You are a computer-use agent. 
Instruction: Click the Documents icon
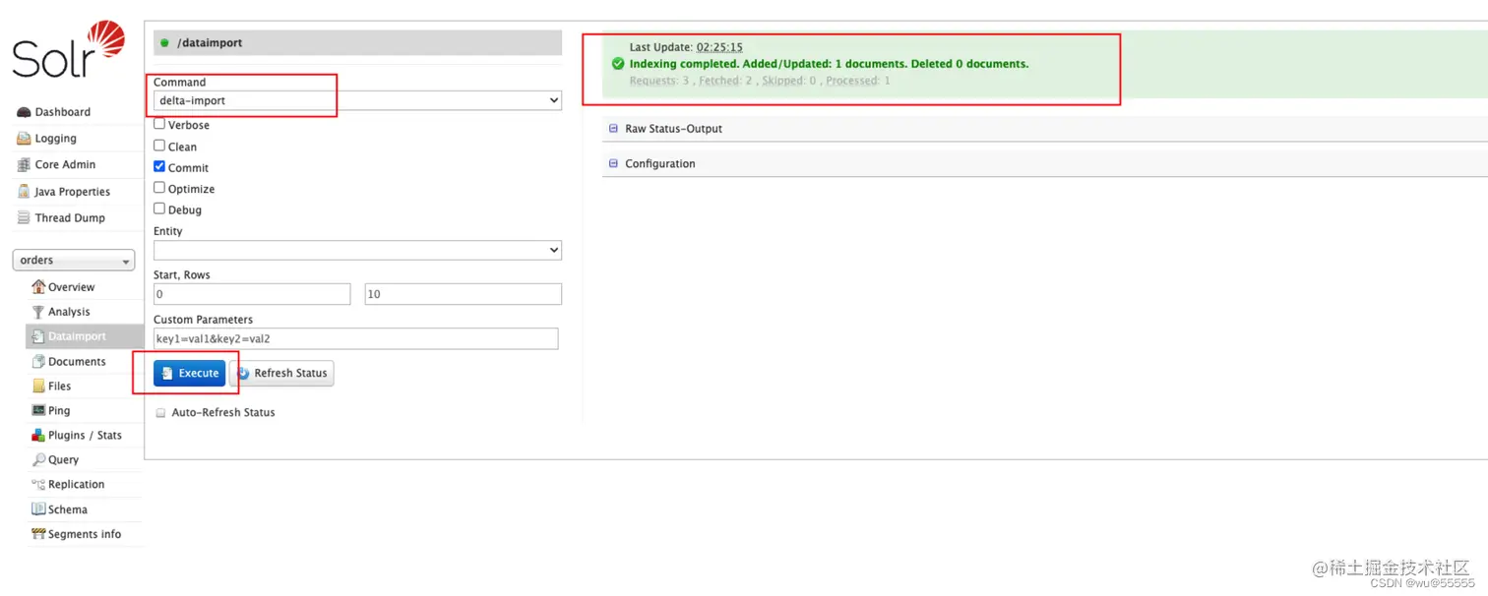(38, 361)
